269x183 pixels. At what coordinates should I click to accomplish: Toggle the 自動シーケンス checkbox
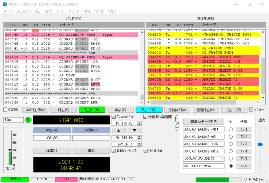(x=113, y=151)
